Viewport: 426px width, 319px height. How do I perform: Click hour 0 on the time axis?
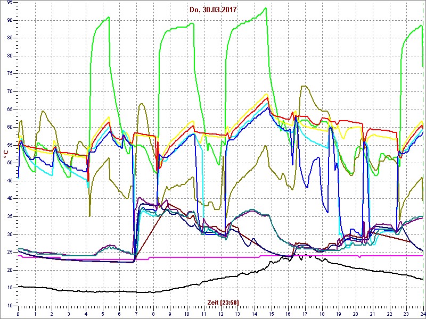point(18,314)
